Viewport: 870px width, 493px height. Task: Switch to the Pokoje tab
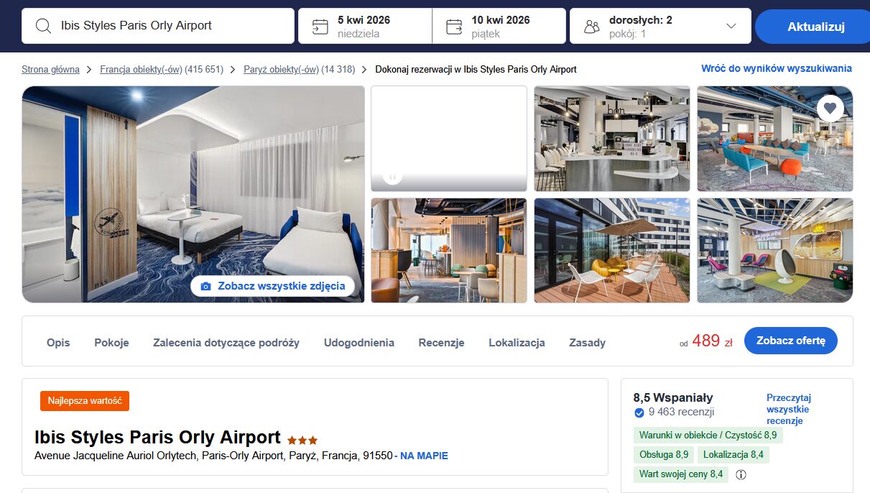pos(111,343)
